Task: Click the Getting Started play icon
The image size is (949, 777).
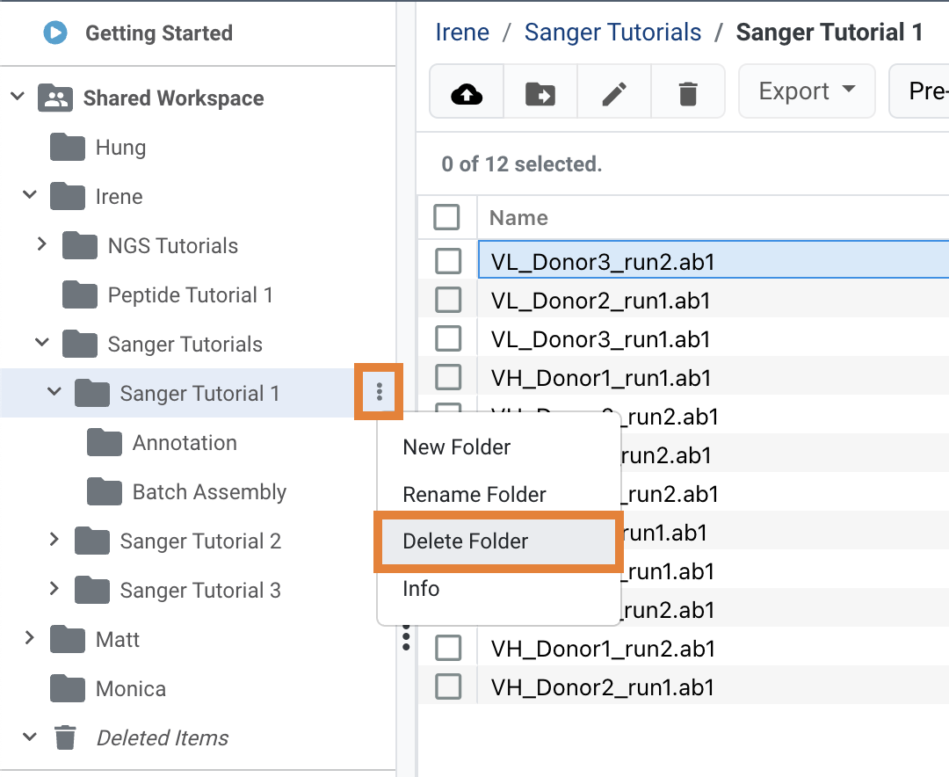Action: click(x=55, y=33)
